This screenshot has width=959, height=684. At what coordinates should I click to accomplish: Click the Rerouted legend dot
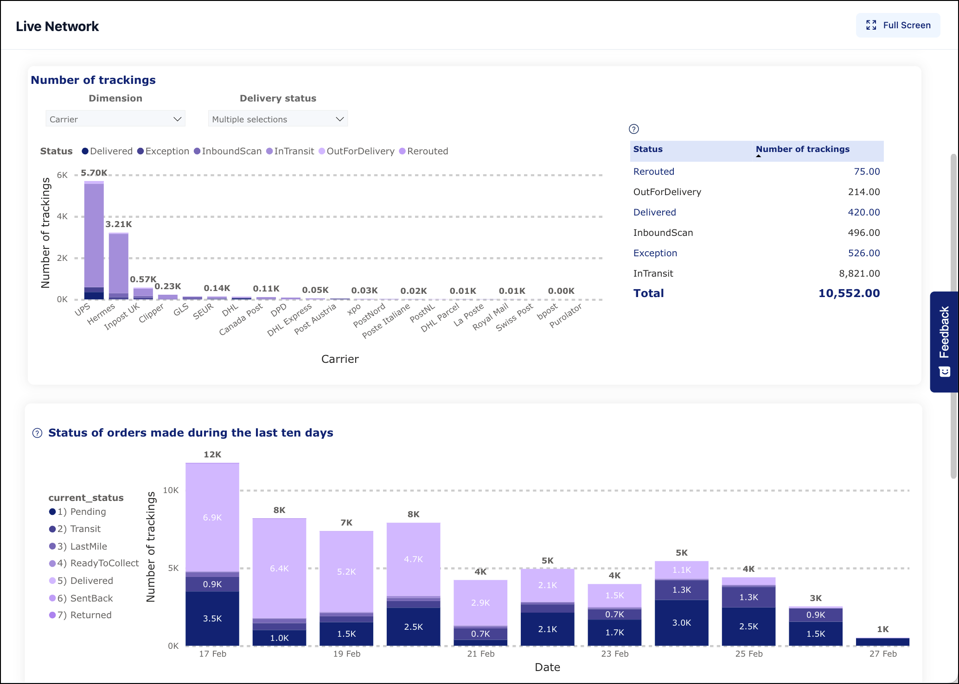(402, 151)
